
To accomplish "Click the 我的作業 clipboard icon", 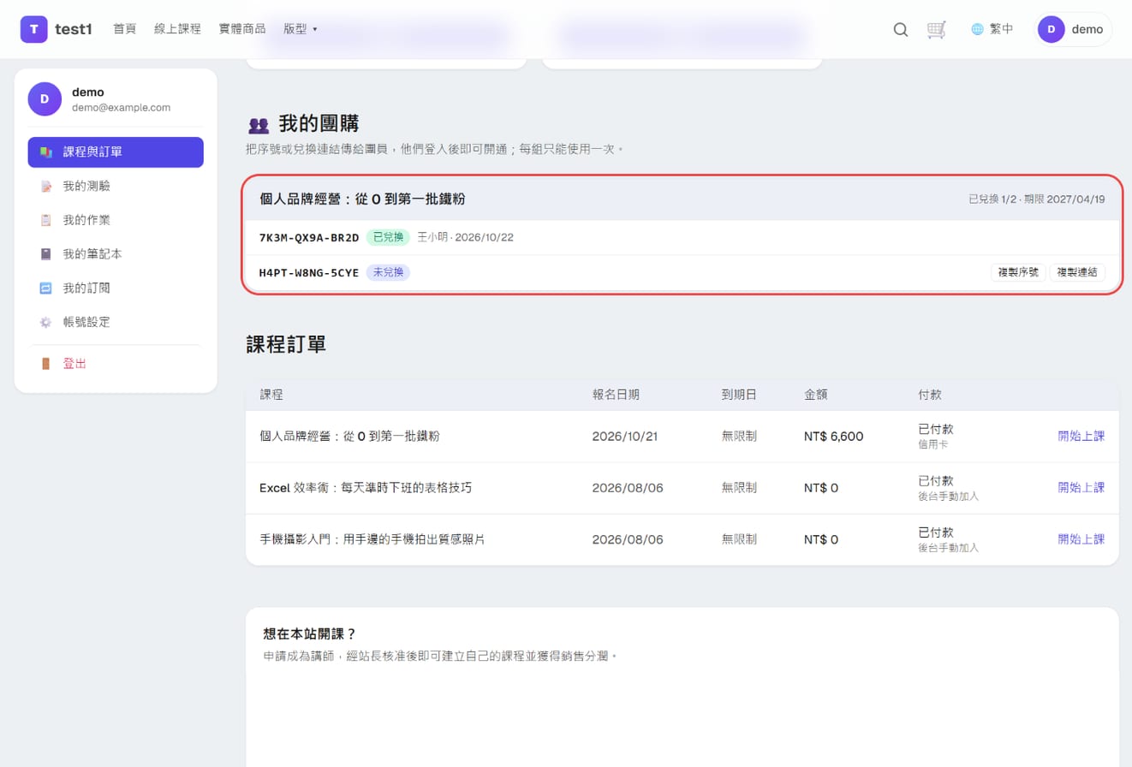I will pyautogui.click(x=46, y=220).
